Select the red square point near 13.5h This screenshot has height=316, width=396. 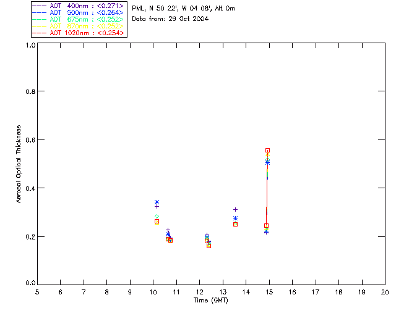tap(235, 224)
